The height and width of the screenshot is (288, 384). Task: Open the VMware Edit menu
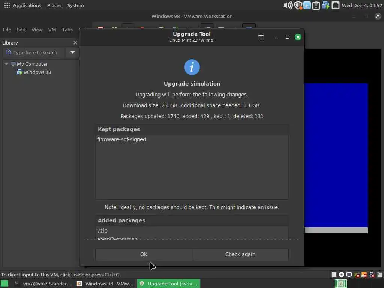pos(21,30)
